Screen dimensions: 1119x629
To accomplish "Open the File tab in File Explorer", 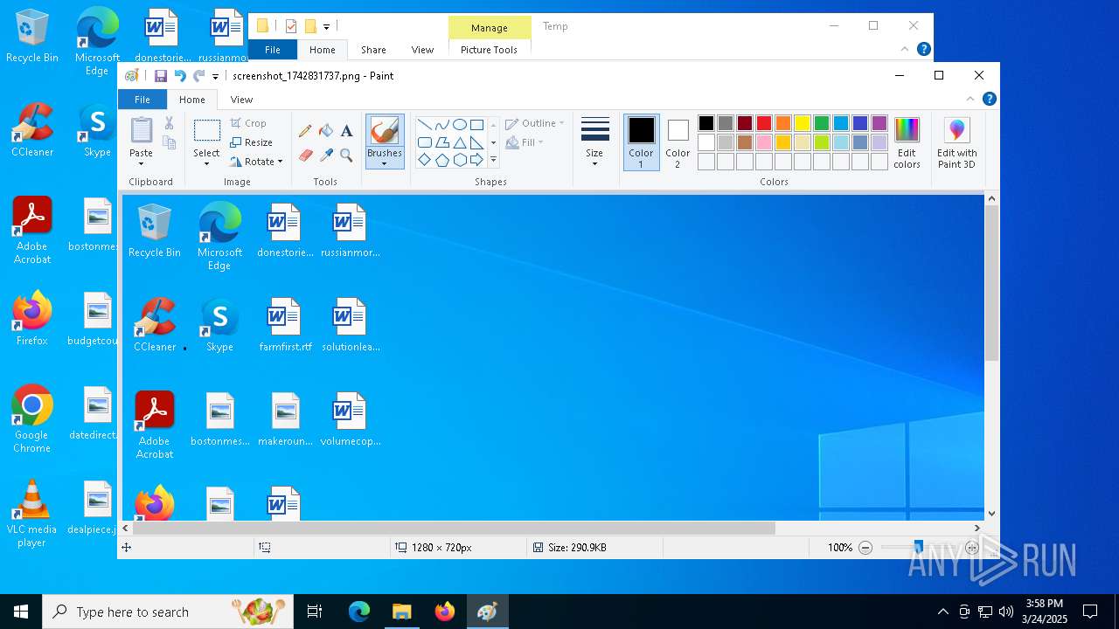I will pyautogui.click(x=273, y=50).
